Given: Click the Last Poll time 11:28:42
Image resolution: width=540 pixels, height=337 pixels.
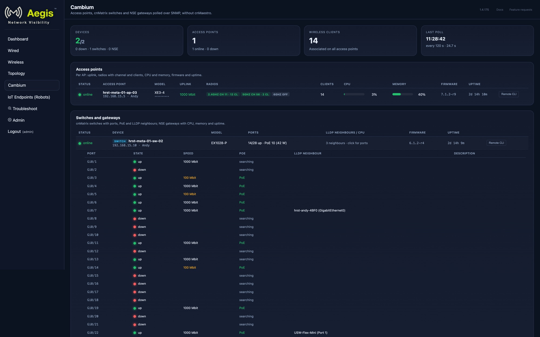Looking at the screenshot, I should point(436,39).
